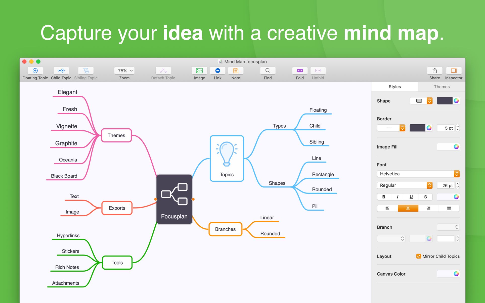This screenshot has height=303, width=485.
Task: Enable Mirror Child Topics layout
Action: (x=418, y=256)
